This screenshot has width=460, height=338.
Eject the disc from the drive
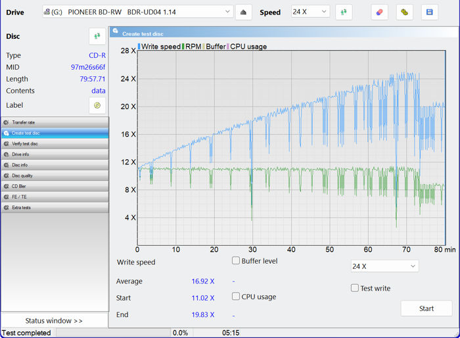pos(243,12)
